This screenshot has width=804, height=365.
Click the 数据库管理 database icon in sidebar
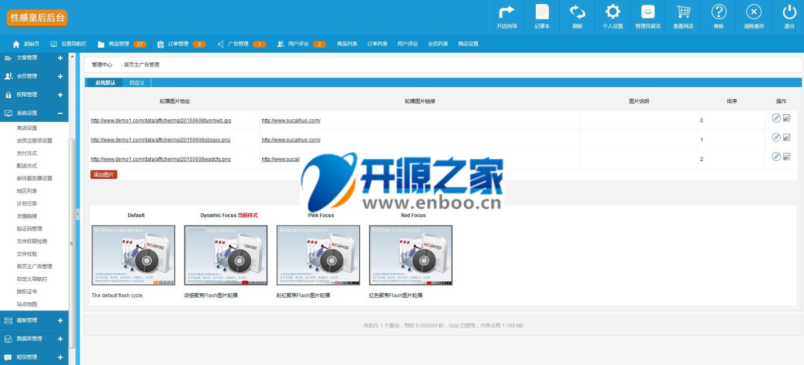pyautogui.click(x=8, y=339)
